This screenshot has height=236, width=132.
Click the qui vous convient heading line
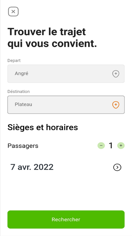(52, 44)
